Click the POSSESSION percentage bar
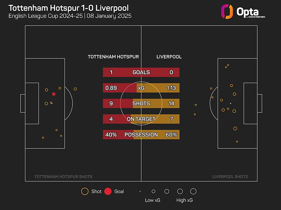Viewport: 281px width, 210px height. coord(141,135)
